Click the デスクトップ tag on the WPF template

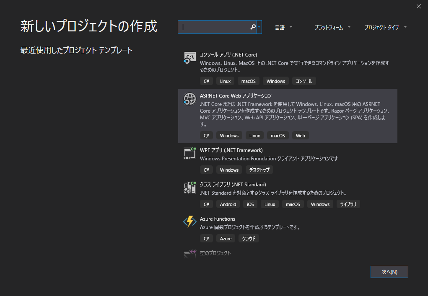click(259, 170)
